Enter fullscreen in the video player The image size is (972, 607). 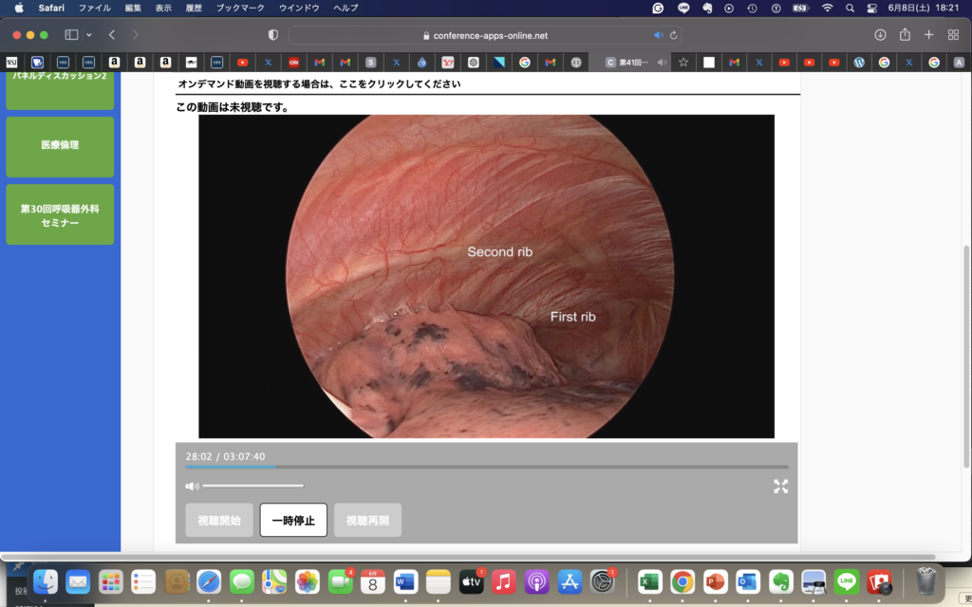[x=780, y=487]
